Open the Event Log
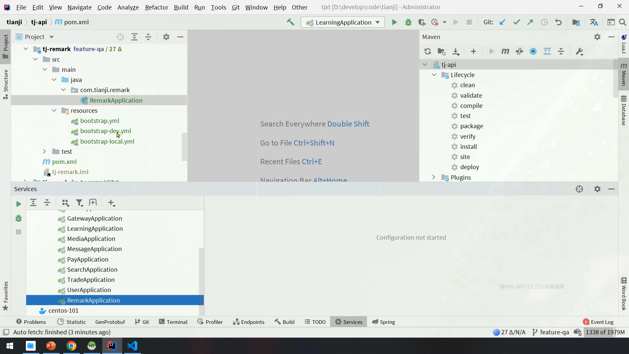This screenshot has width=629, height=354. [x=598, y=322]
